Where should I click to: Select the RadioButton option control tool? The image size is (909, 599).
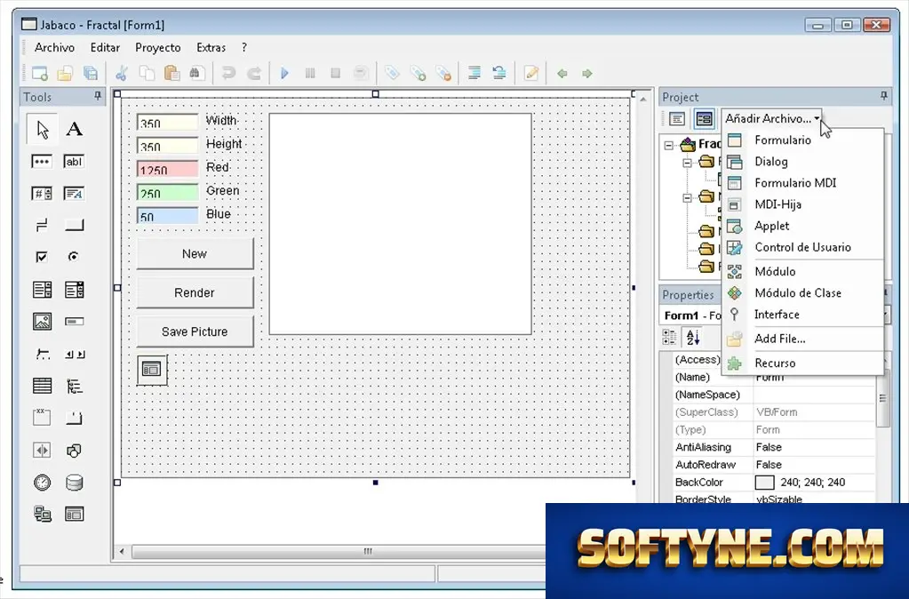(74, 256)
